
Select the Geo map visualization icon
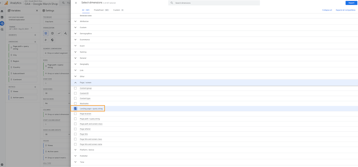pyautogui.click(x=52, y=40)
